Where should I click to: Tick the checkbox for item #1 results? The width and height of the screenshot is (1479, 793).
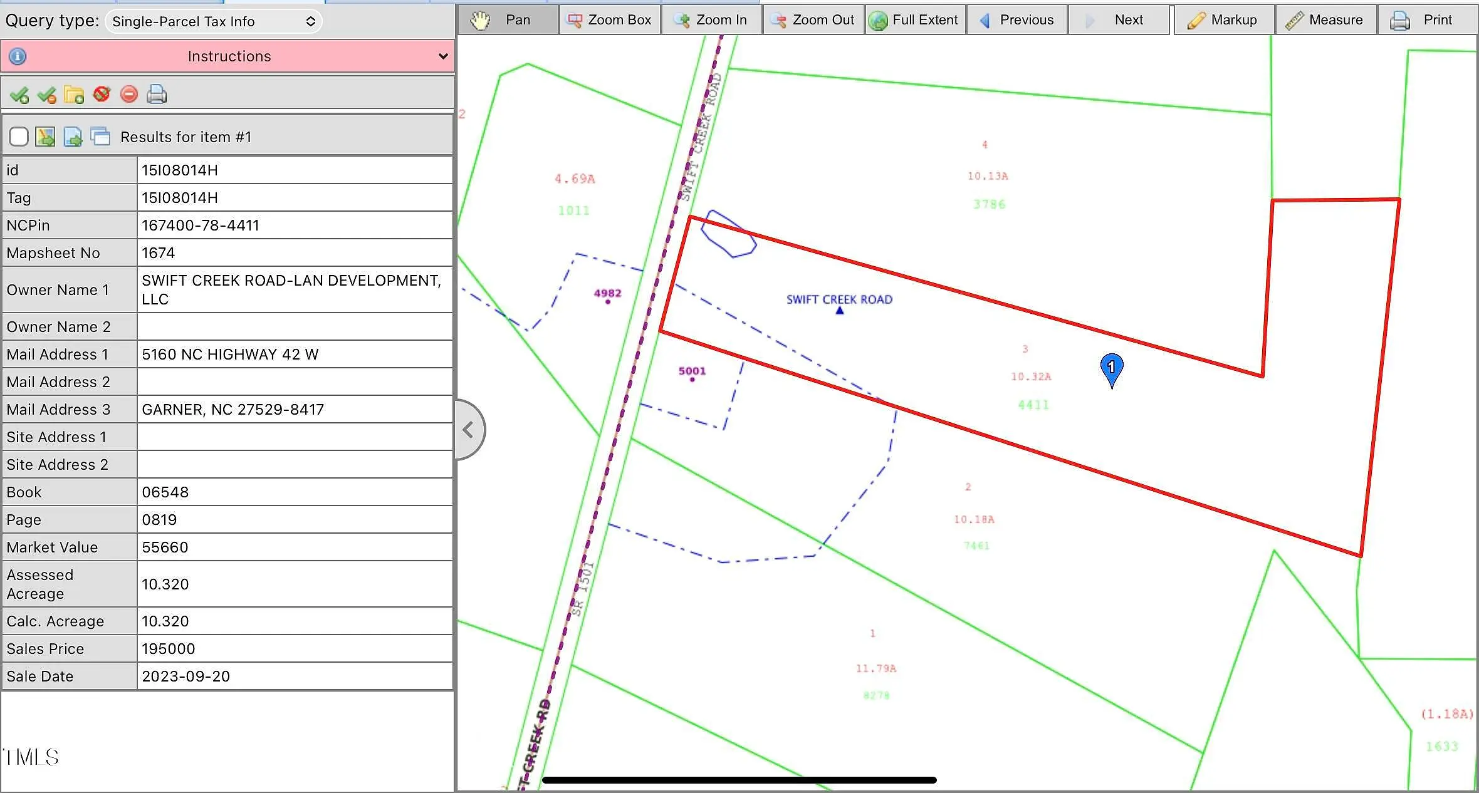coord(19,137)
